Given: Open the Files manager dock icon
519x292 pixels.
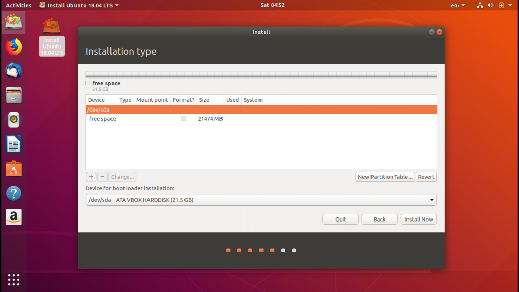Looking at the screenshot, I should [14, 95].
